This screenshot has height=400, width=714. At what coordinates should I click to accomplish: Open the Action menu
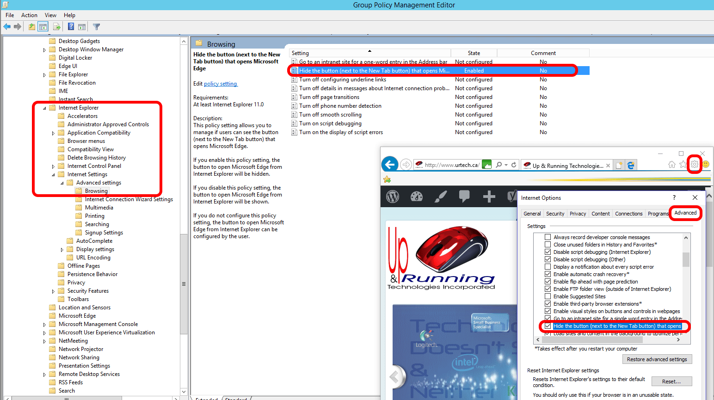coord(29,15)
